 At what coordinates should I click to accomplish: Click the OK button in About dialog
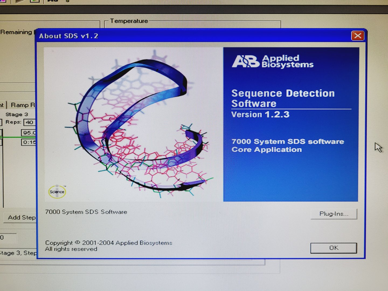[334, 248]
